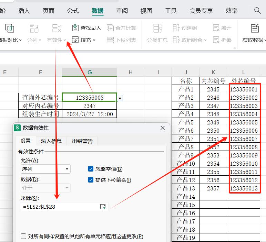Click the 创建组 create group icon

(176, 28)
